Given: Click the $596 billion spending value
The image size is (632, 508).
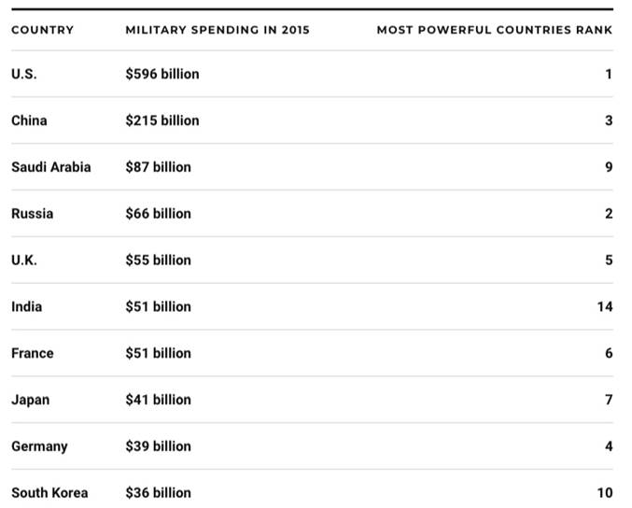Looking at the screenshot, I should click(162, 74).
